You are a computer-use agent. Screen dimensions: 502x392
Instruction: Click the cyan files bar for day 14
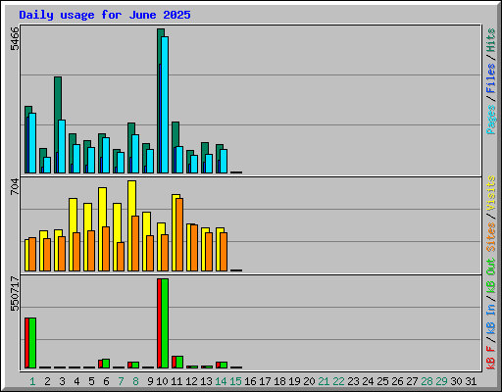pyautogui.click(x=224, y=161)
